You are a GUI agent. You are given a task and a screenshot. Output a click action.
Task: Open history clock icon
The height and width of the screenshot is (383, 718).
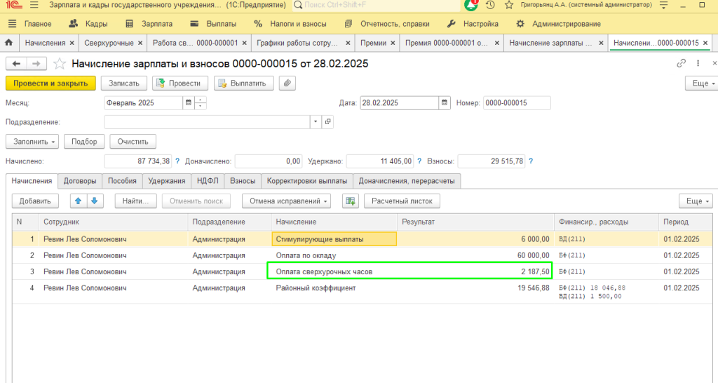point(490,5)
